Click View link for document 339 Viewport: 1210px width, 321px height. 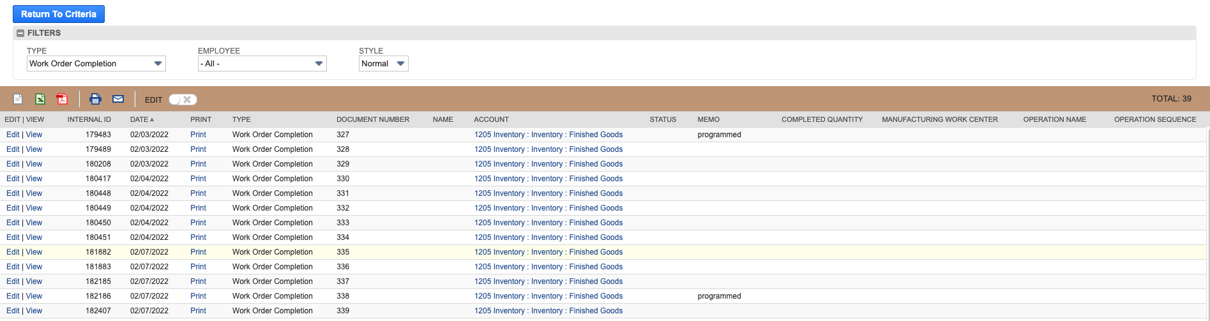(34, 311)
